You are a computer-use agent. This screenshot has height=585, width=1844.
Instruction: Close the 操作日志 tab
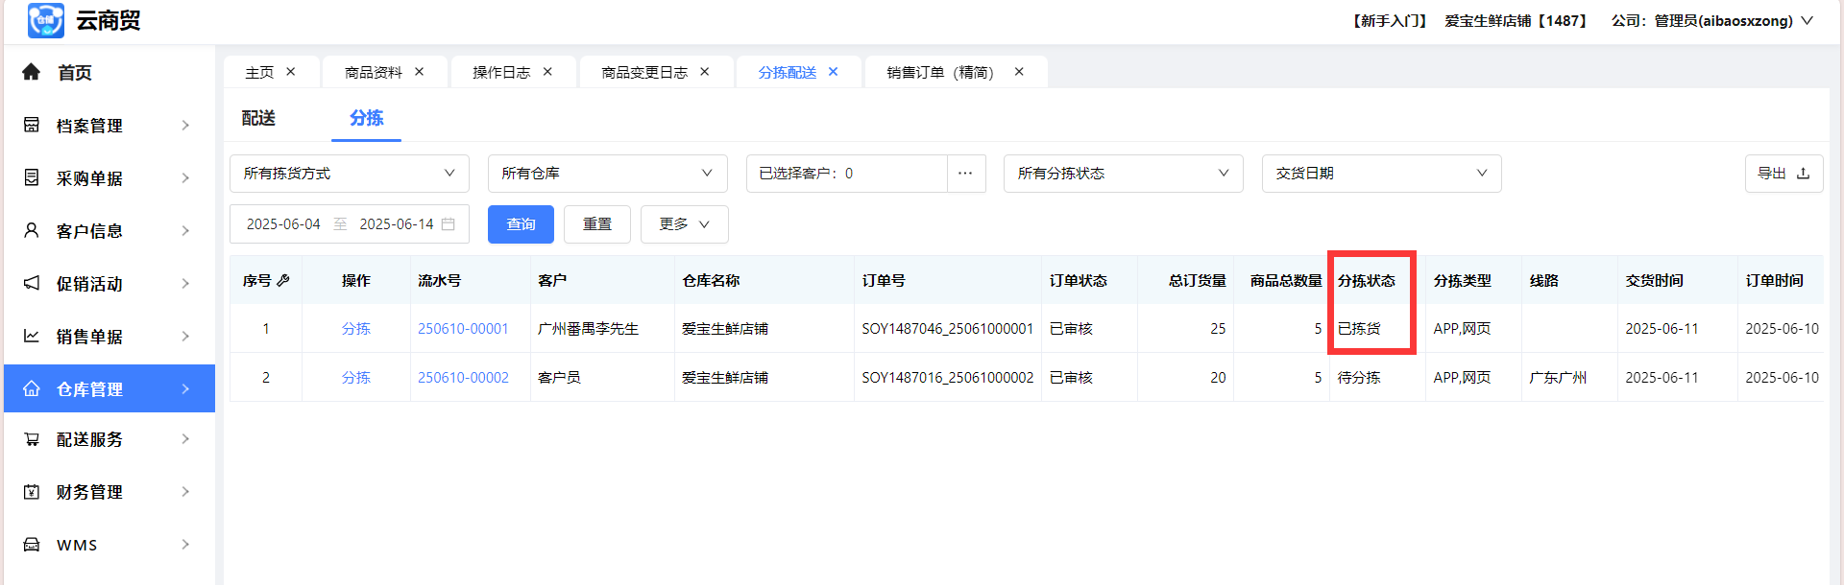click(547, 72)
